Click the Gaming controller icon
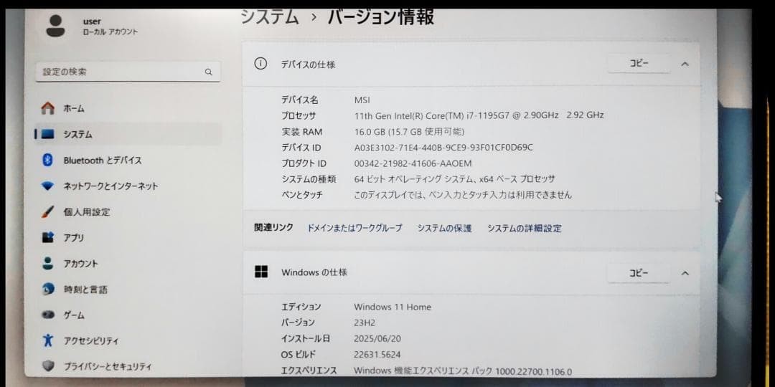This screenshot has width=775, height=387. pyautogui.click(x=48, y=315)
